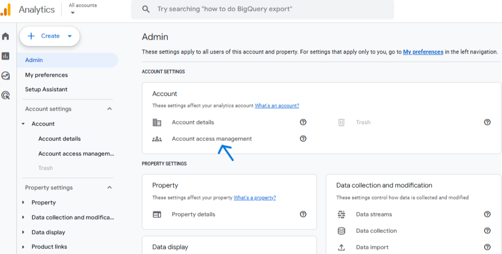Expand the Product links tree item
This screenshot has width=502, height=254.
point(23,247)
